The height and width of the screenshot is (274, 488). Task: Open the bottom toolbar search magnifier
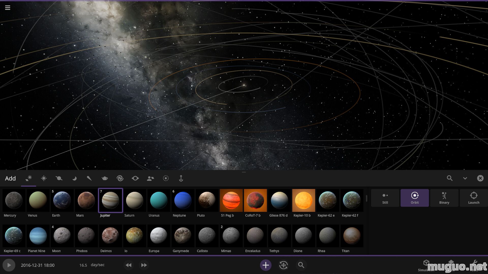click(x=301, y=265)
